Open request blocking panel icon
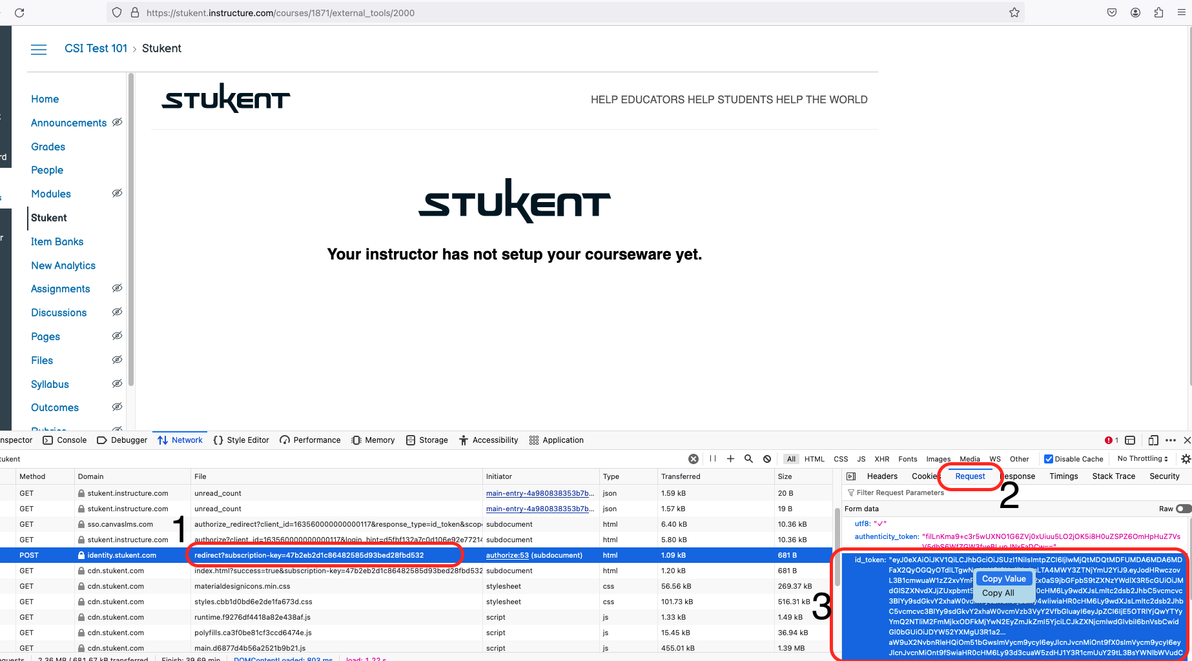1192x661 pixels. pos(767,459)
